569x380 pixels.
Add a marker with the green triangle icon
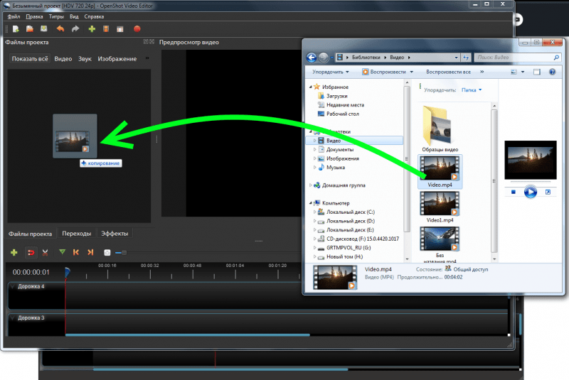point(62,251)
